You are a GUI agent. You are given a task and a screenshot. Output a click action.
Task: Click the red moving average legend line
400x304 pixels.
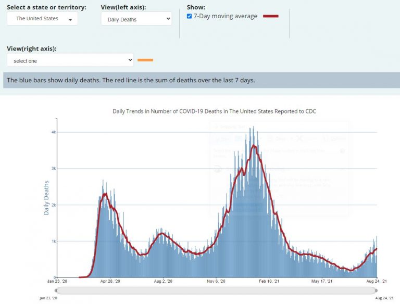coord(271,16)
